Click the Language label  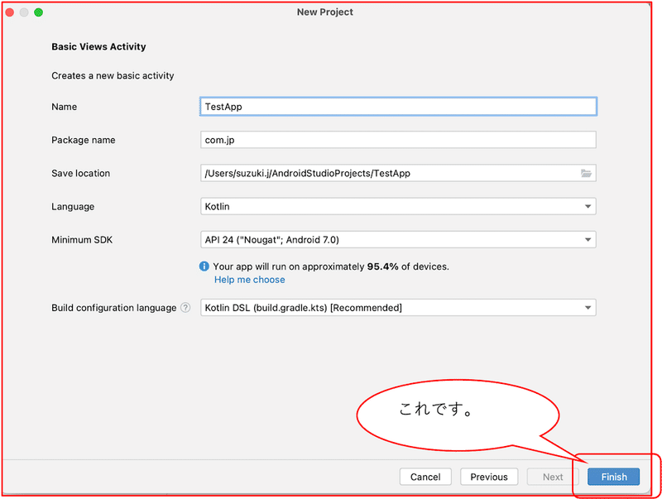73,206
